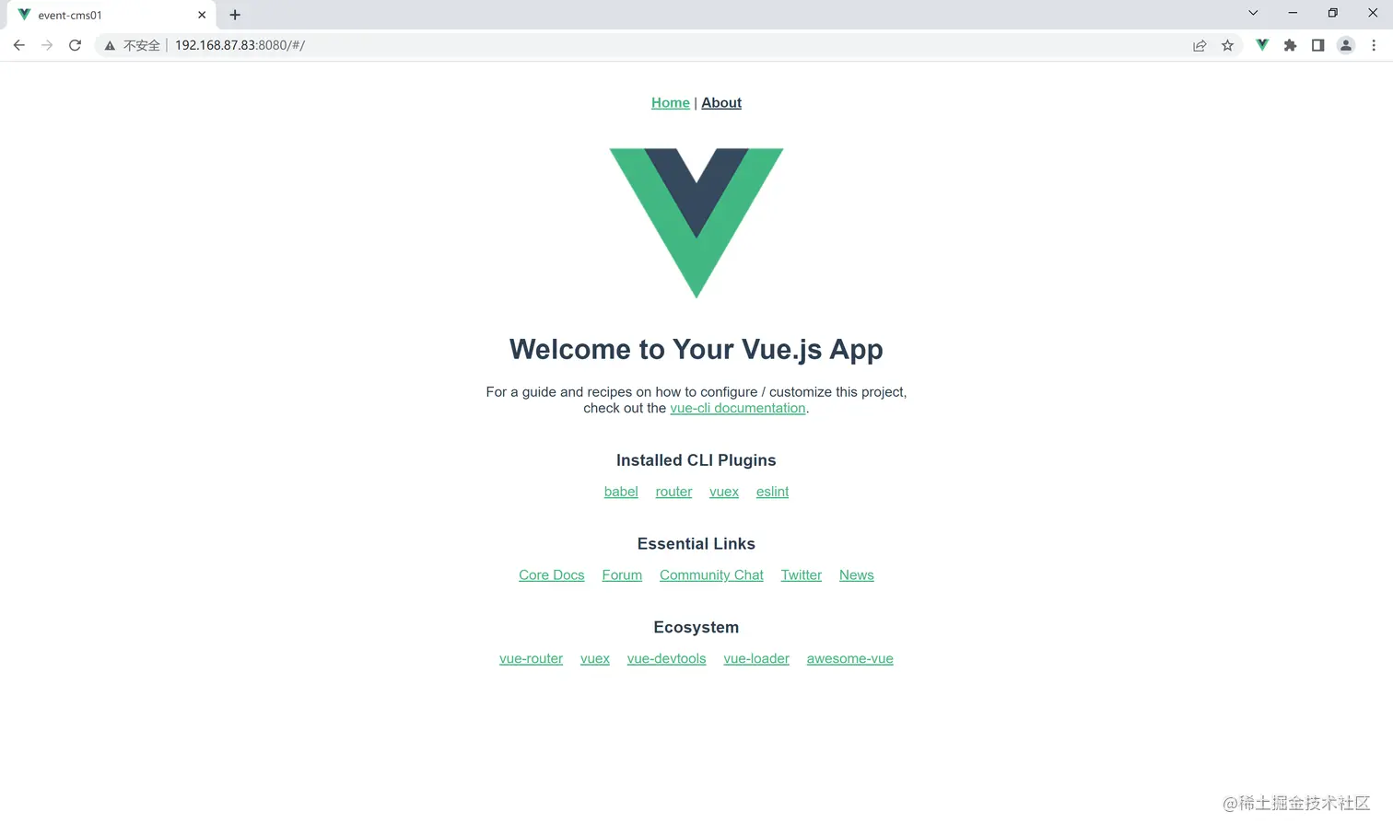Go to the About navigation link
The height and width of the screenshot is (835, 1393).
[720, 103]
